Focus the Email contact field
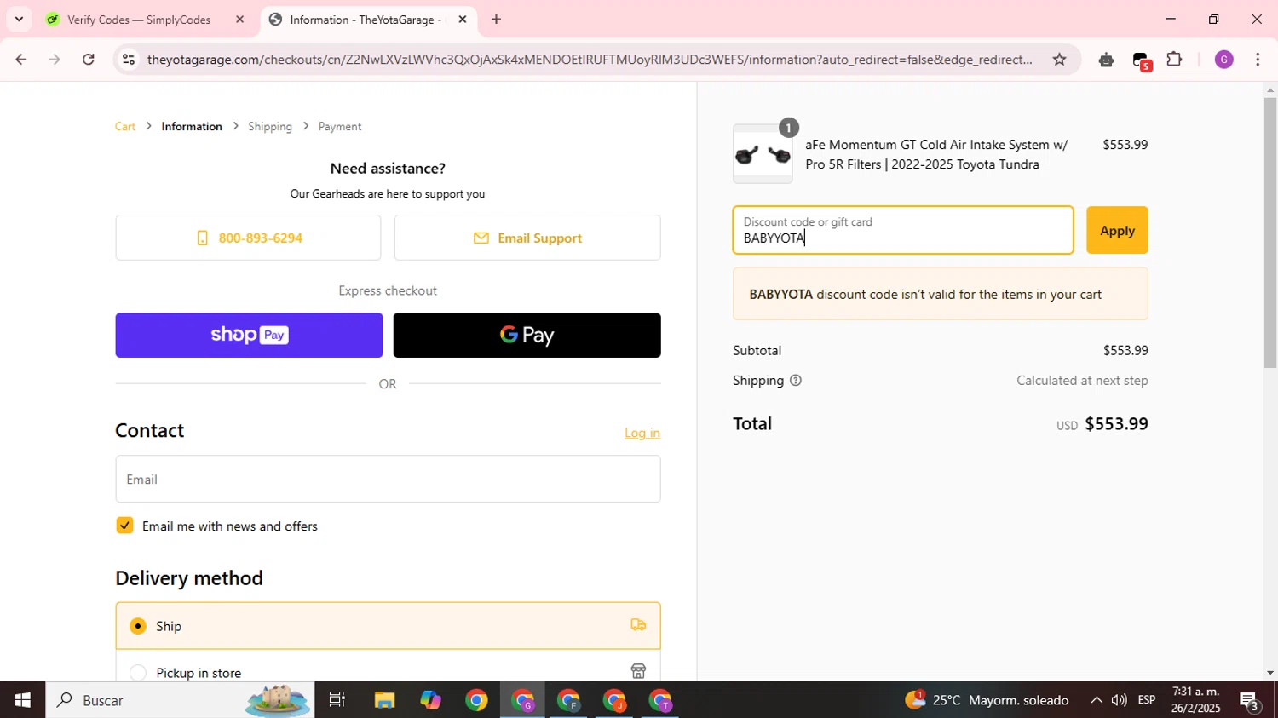Image resolution: width=1278 pixels, height=718 pixels. [388, 479]
